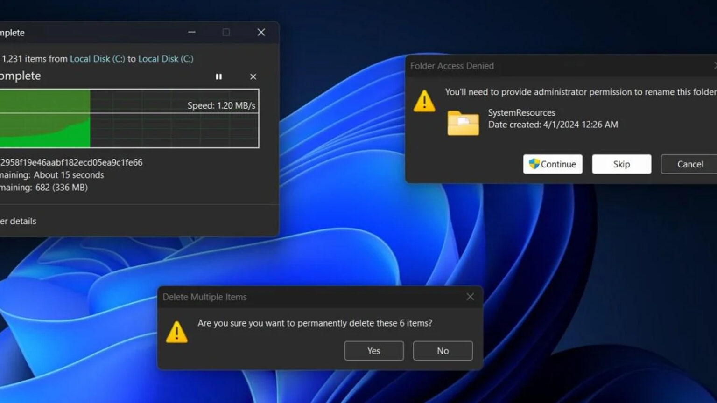Click 'Date created: 4/1/2024 12:26 AM' text

click(x=553, y=125)
